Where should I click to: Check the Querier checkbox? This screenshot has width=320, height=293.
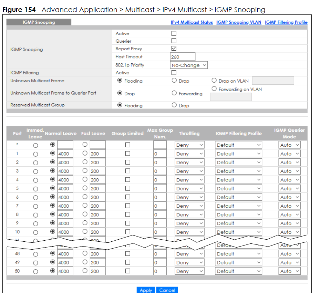[x=174, y=41]
